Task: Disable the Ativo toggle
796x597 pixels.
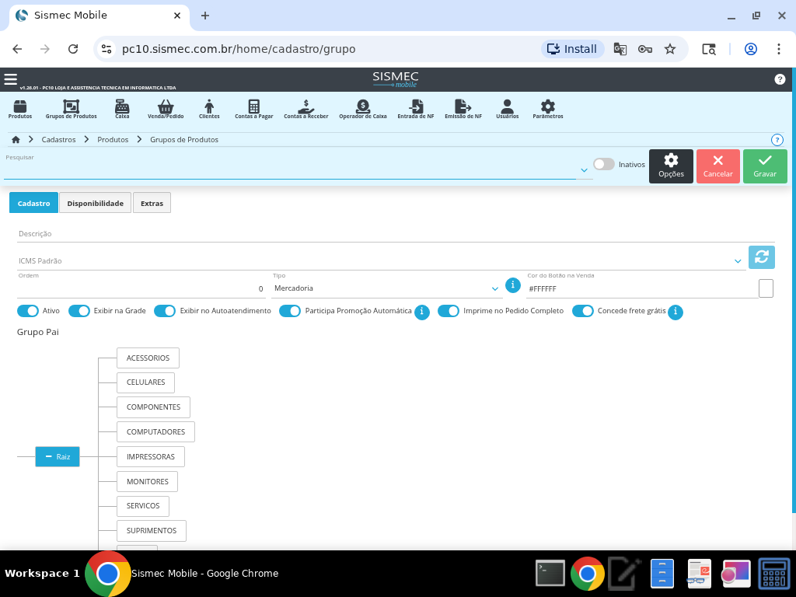Action: click(28, 311)
